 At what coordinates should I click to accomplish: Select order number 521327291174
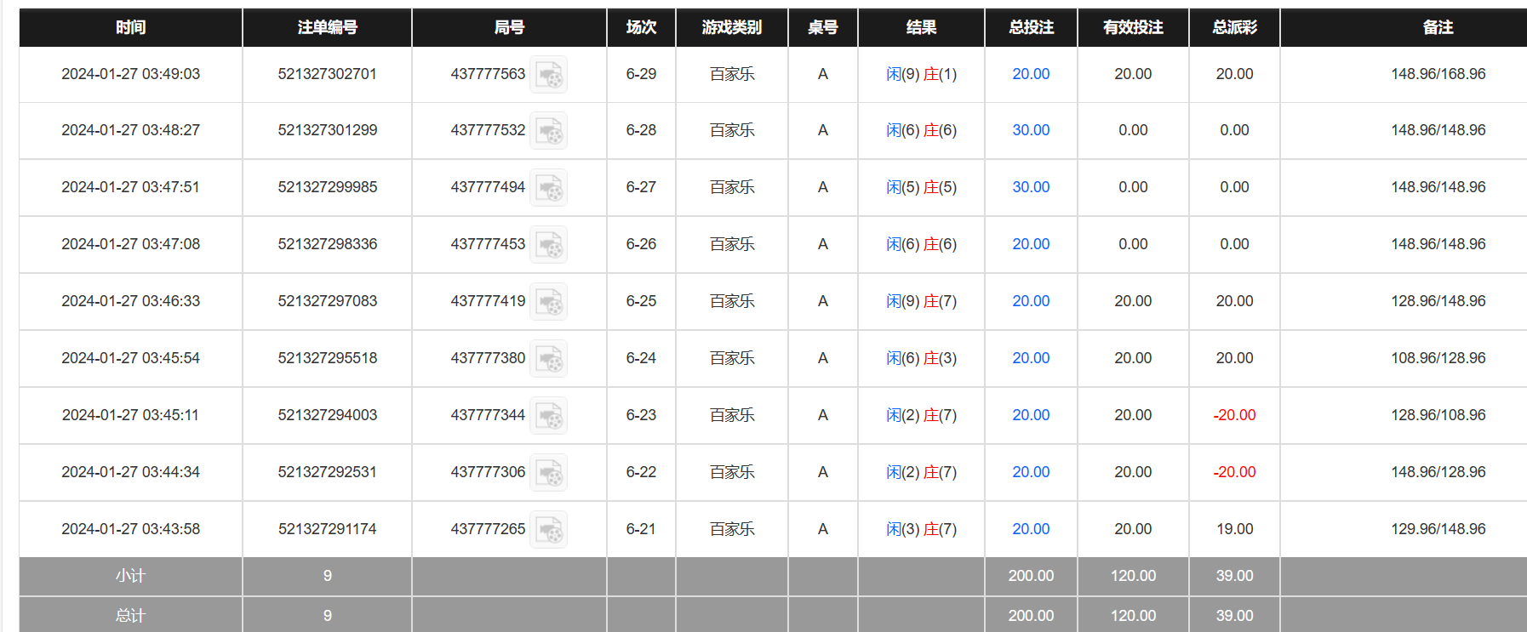tap(327, 529)
